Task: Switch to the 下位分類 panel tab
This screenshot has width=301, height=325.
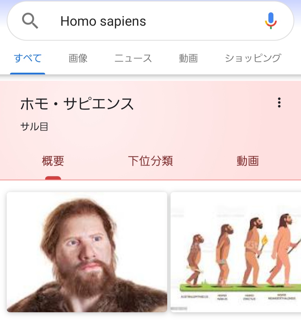Action: (151, 161)
